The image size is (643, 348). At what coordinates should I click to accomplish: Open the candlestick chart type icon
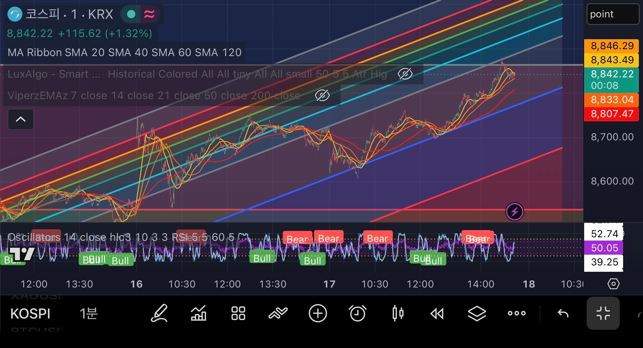398,313
